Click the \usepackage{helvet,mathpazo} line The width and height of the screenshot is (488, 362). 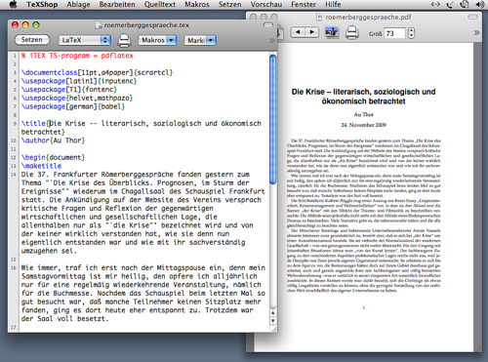(x=77, y=98)
